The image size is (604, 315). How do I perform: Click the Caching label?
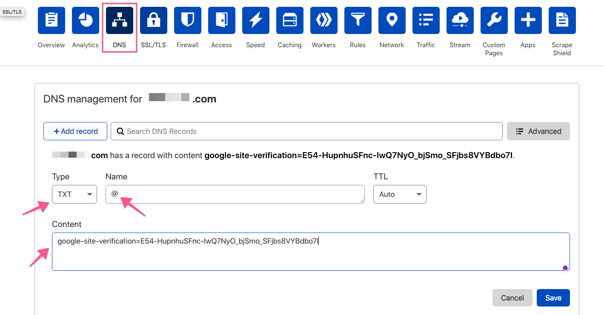click(x=290, y=45)
